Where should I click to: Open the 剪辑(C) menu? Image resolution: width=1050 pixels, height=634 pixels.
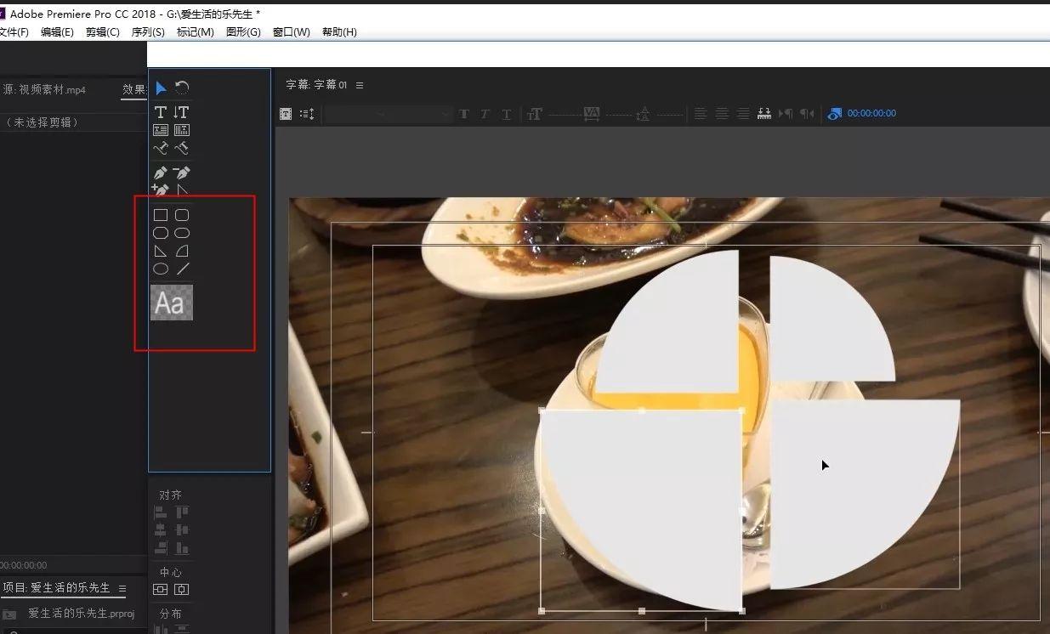[102, 32]
